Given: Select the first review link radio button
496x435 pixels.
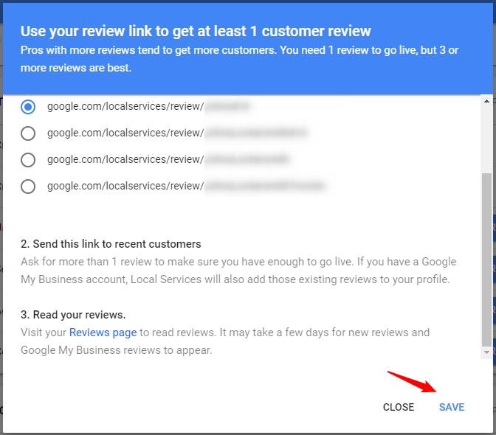Looking at the screenshot, I should click(x=28, y=107).
